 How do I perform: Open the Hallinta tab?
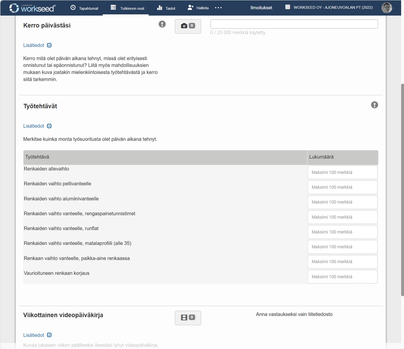198,8
